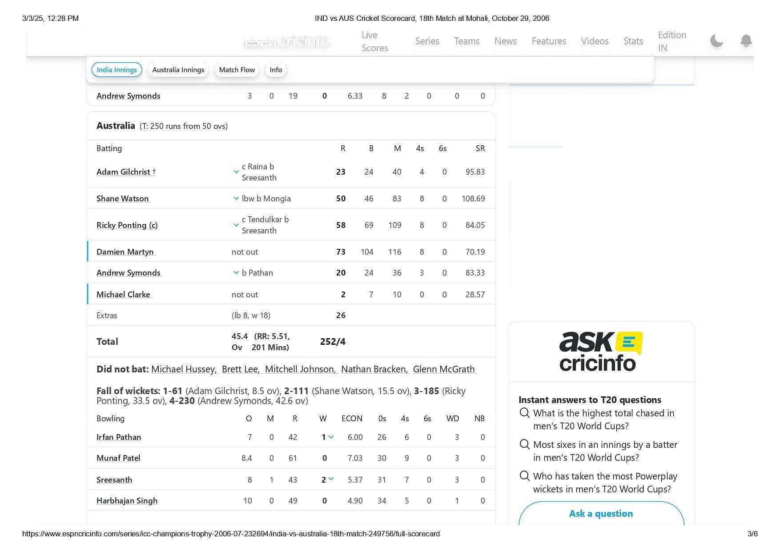Open Live Scores menu
The image size is (780, 551).
point(375,41)
